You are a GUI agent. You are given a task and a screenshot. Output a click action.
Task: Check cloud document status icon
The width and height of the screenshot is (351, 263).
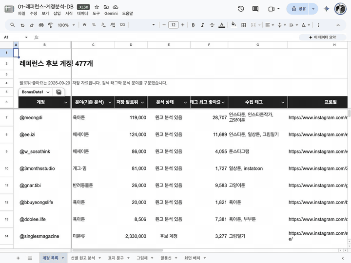(115, 7)
